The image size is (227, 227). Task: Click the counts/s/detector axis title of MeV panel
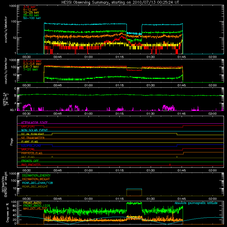click(x=6, y=71)
